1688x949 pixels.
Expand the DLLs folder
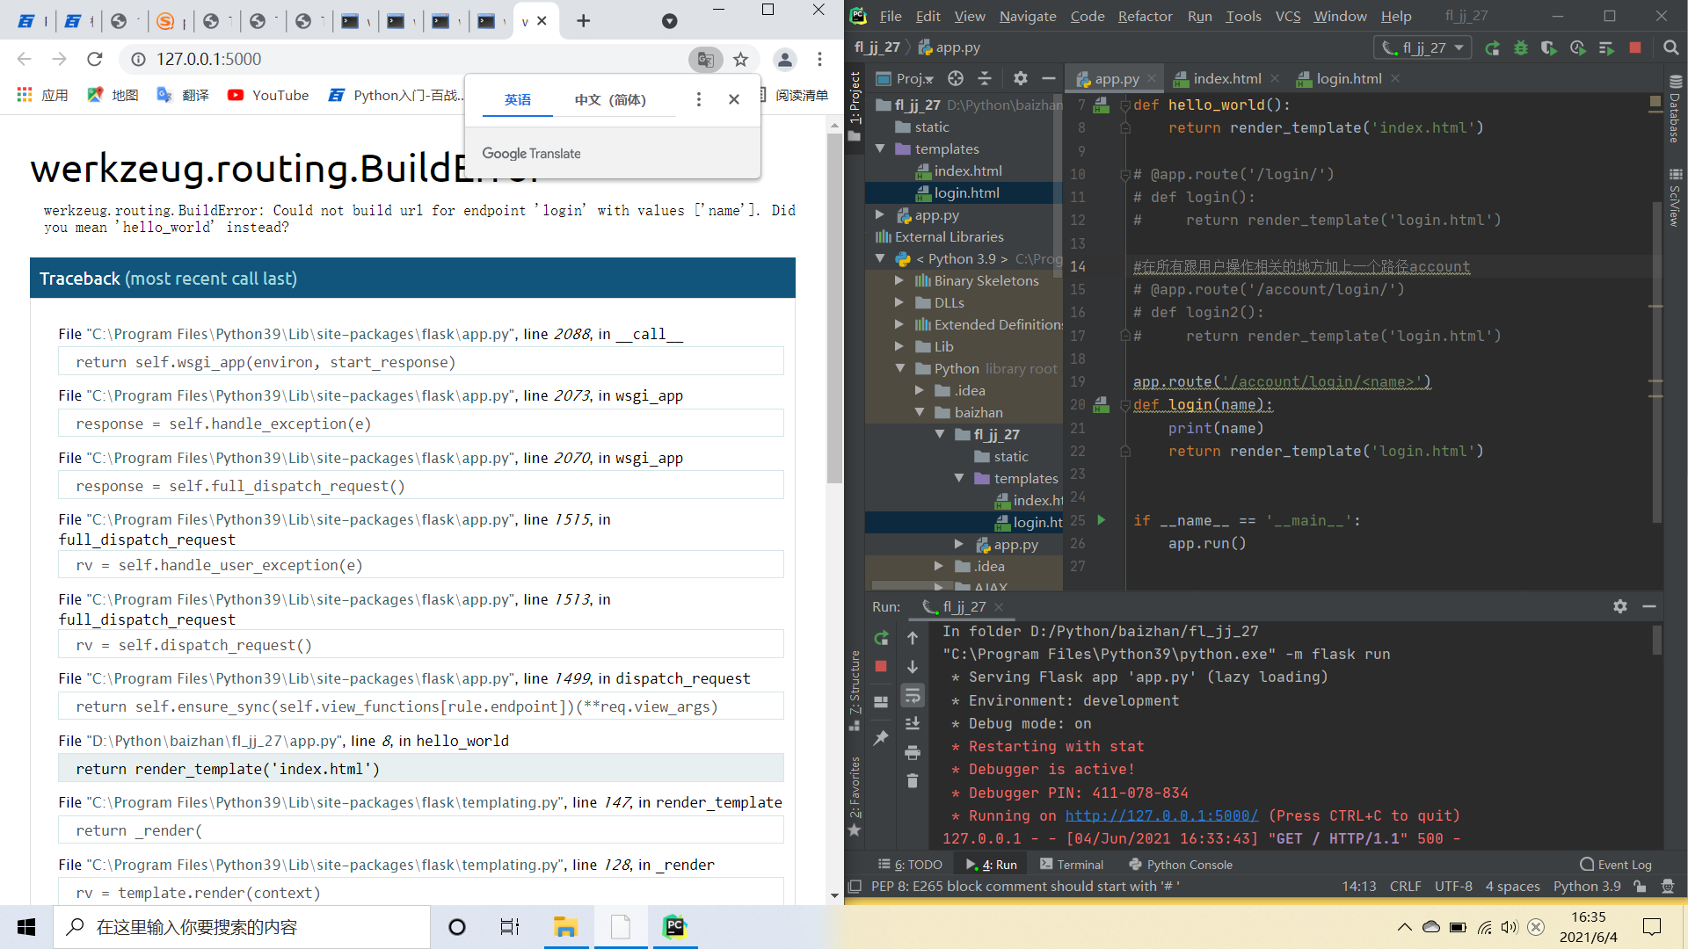[x=899, y=303]
